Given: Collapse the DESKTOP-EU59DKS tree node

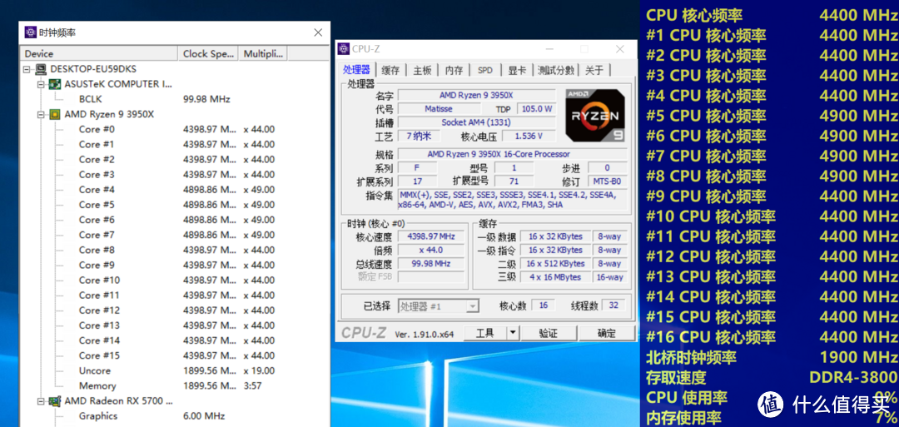Looking at the screenshot, I should (x=27, y=69).
